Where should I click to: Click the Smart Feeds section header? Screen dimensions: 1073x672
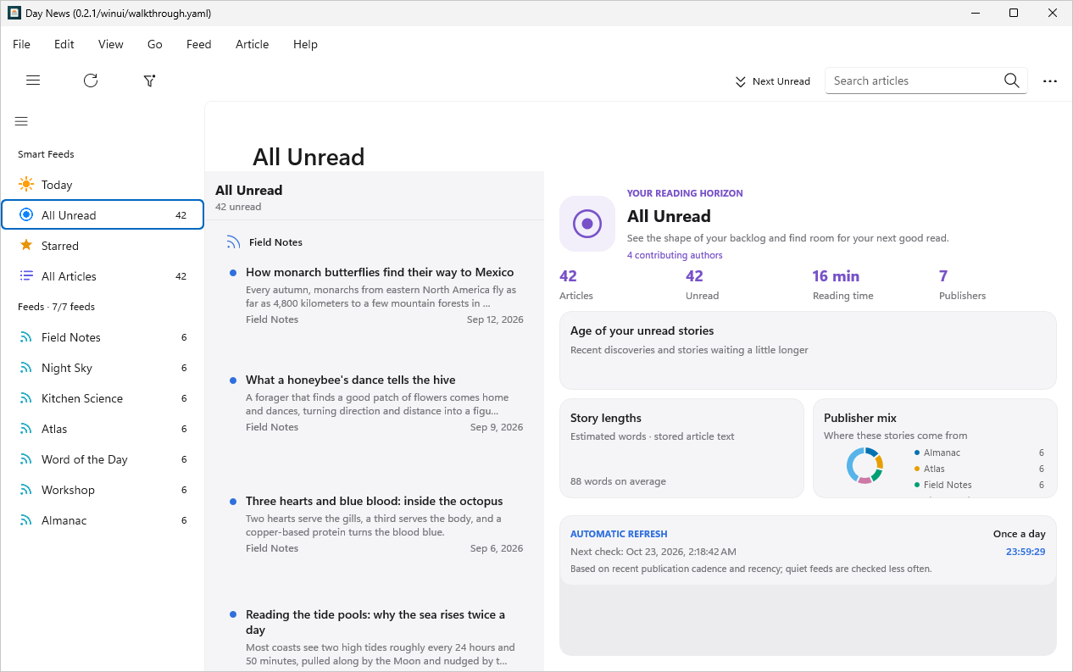(46, 154)
